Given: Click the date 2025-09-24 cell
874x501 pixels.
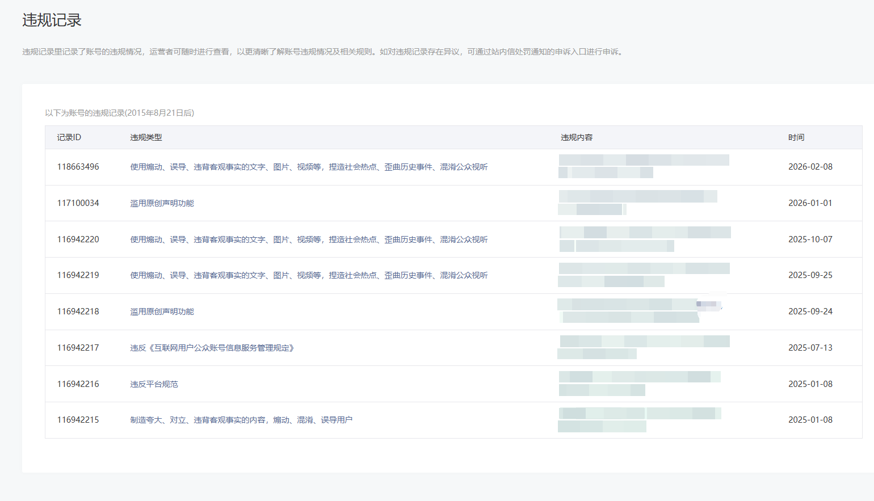Looking at the screenshot, I should tap(810, 311).
